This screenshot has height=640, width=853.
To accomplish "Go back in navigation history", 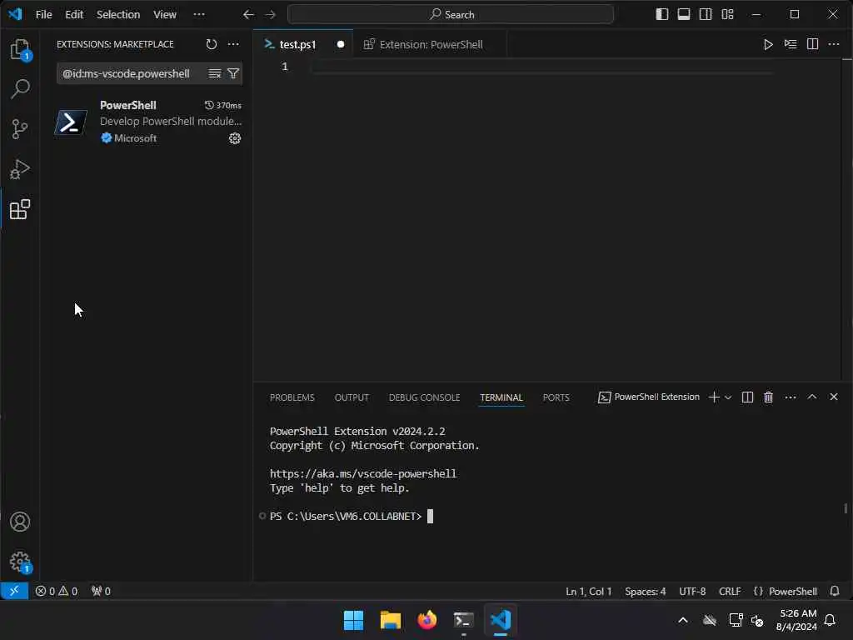I will pos(248,15).
